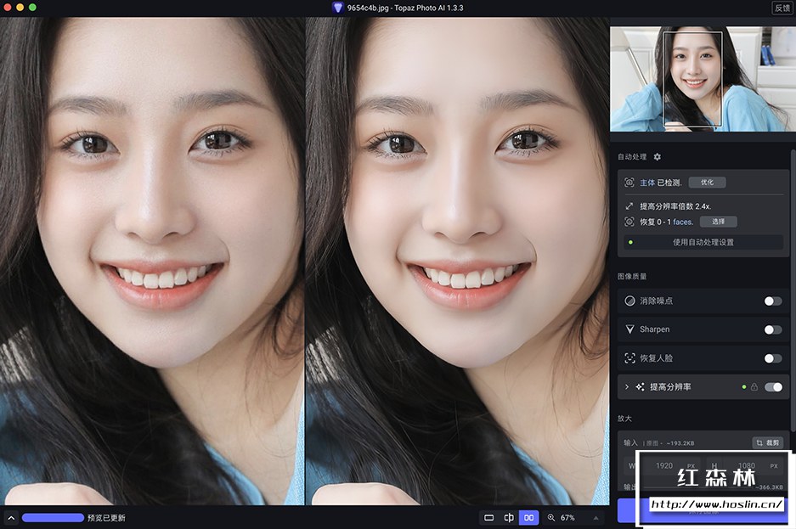Select the split view layout icon
This screenshot has height=529, width=796.
(x=509, y=518)
